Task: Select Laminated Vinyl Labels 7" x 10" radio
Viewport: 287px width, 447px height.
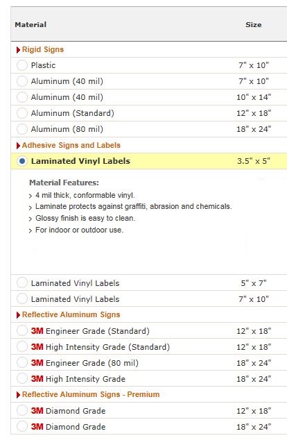Action: click(x=22, y=299)
